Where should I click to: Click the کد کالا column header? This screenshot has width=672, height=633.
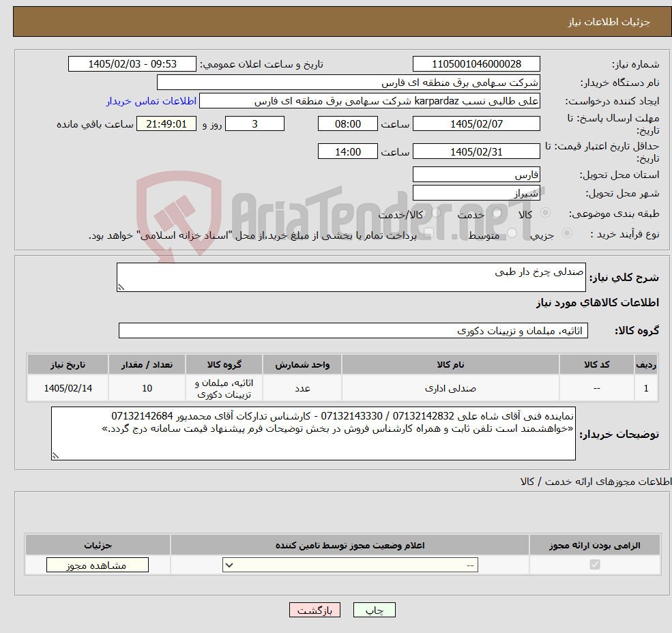point(596,364)
